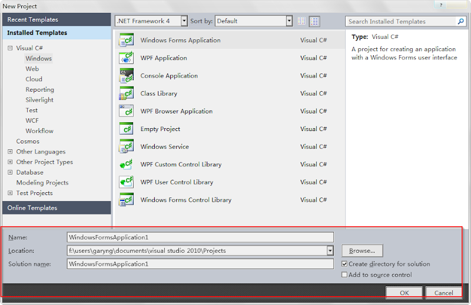
Task: Select the Test category under Visual C#
Action: pyautogui.click(x=32, y=110)
